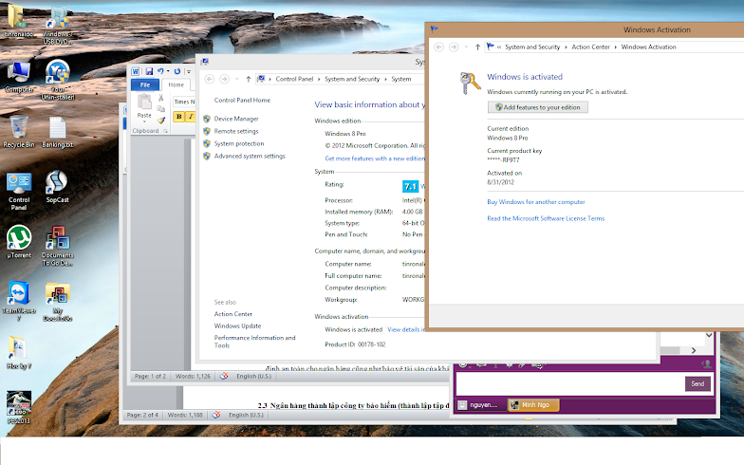Click 'System and Security' breadcrumb in System window
This screenshot has width=744, height=465.
352,80
